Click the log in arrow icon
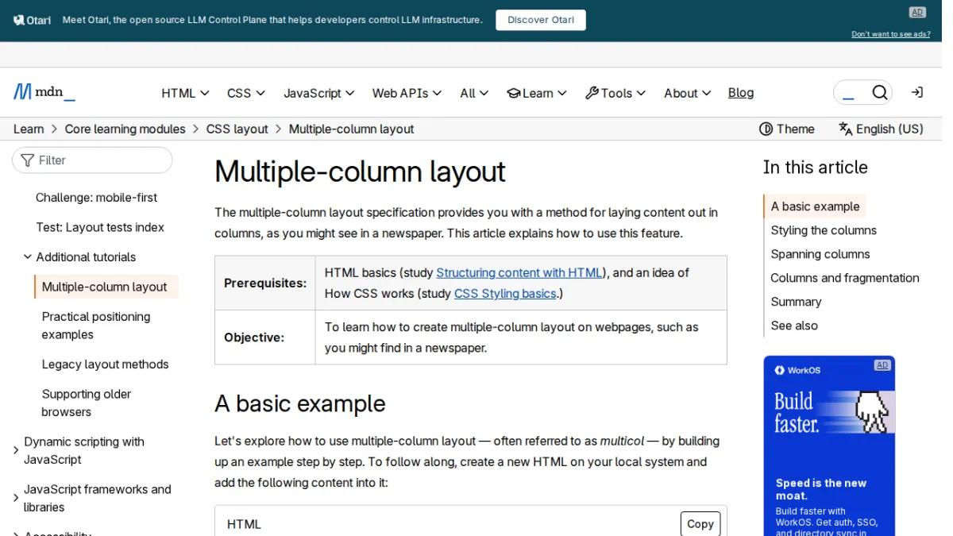 coord(916,92)
